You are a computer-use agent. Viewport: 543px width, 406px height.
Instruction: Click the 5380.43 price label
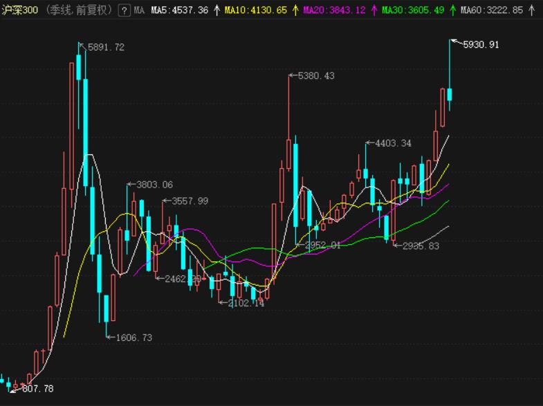[x=316, y=76]
